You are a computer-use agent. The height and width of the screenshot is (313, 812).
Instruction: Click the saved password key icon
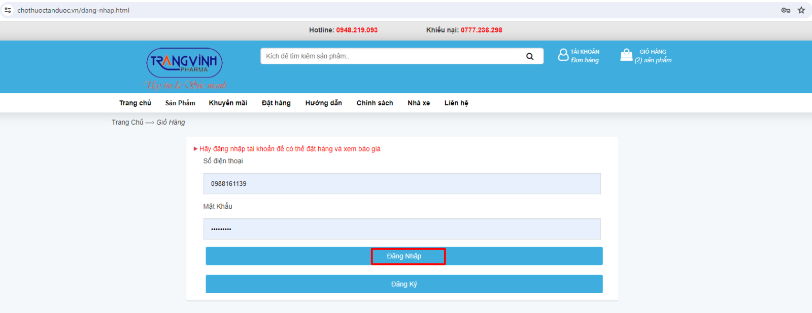point(786,10)
